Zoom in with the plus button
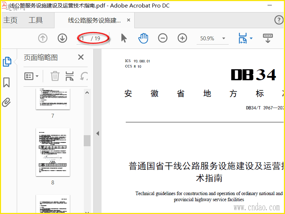Screen dimensions: 285x214 click(182, 38)
